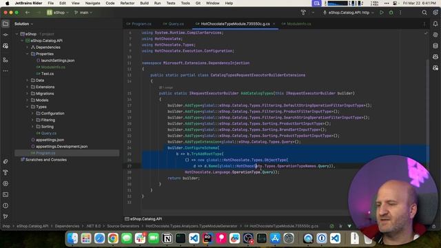Open Finder from the Dock

[x=72, y=238]
